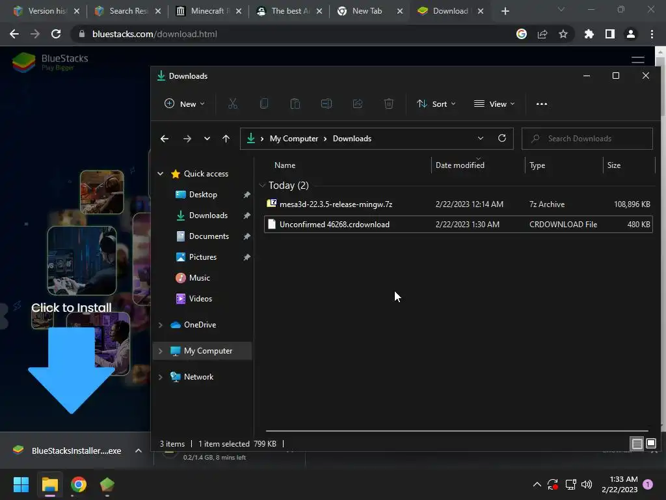Open File Explorer from taskbar

pos(49,484)
